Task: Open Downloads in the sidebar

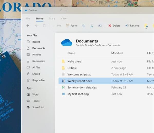Action: (36, 61)
